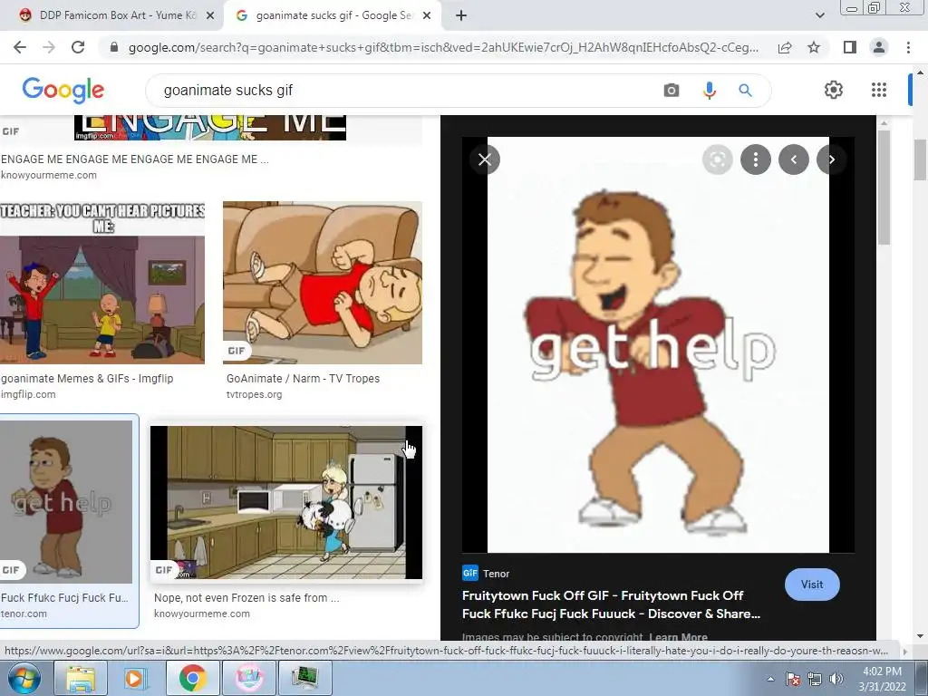Go back with the browser back arrow
928x696 pixels.
(x=20, y=47)
